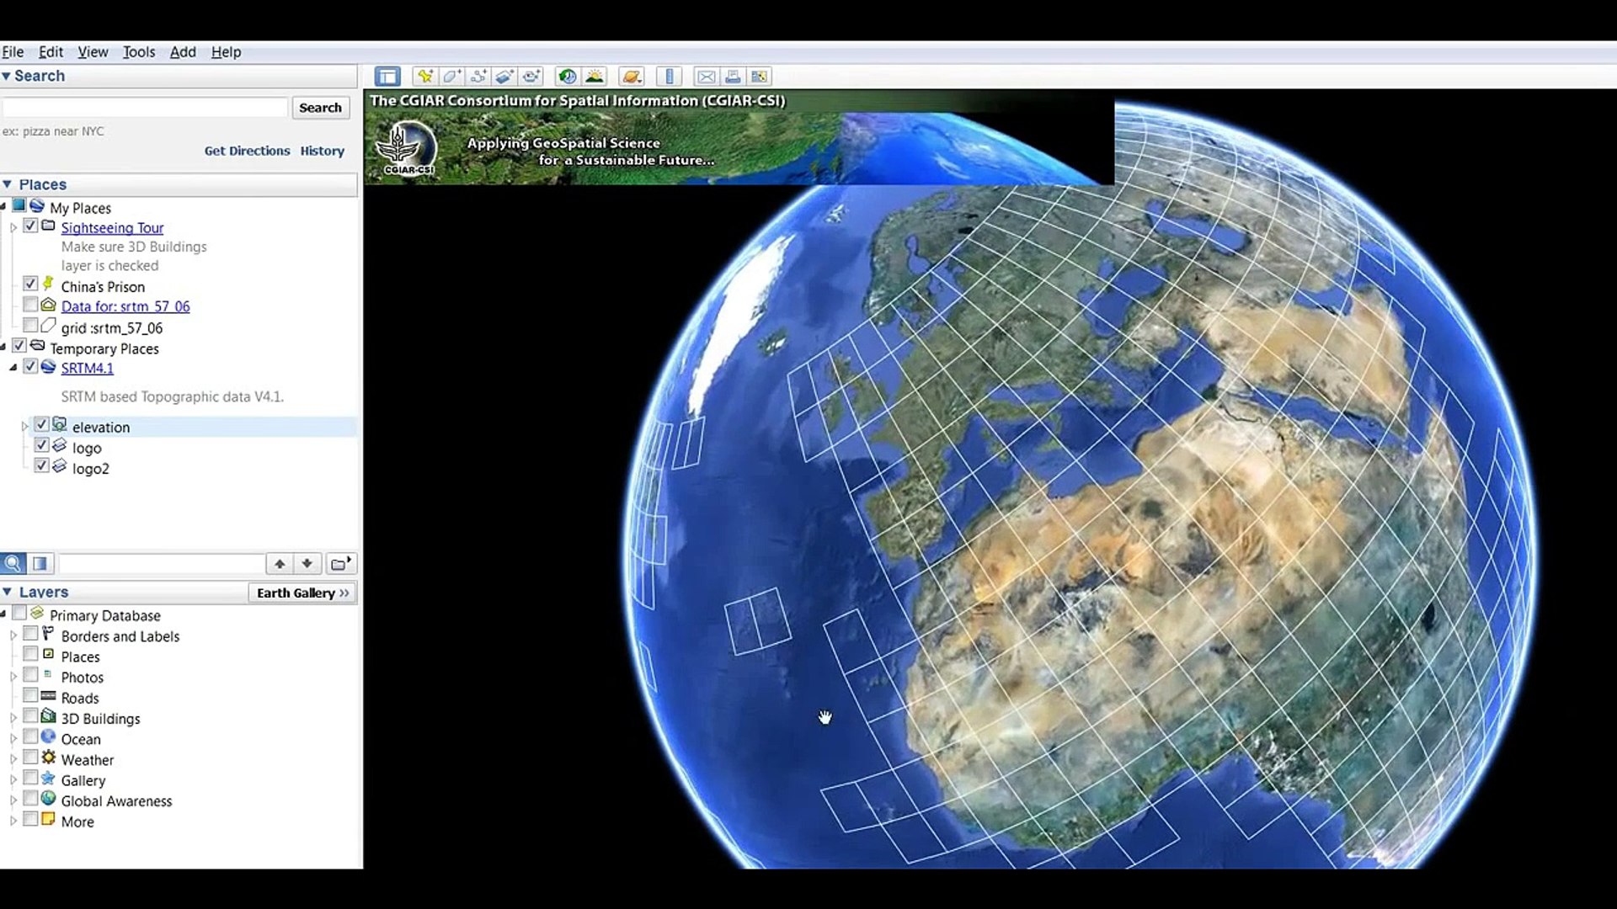Enable the Roads layer checkbox
1617x909 pixels.
pyautogui.click(x=30, y=696)
